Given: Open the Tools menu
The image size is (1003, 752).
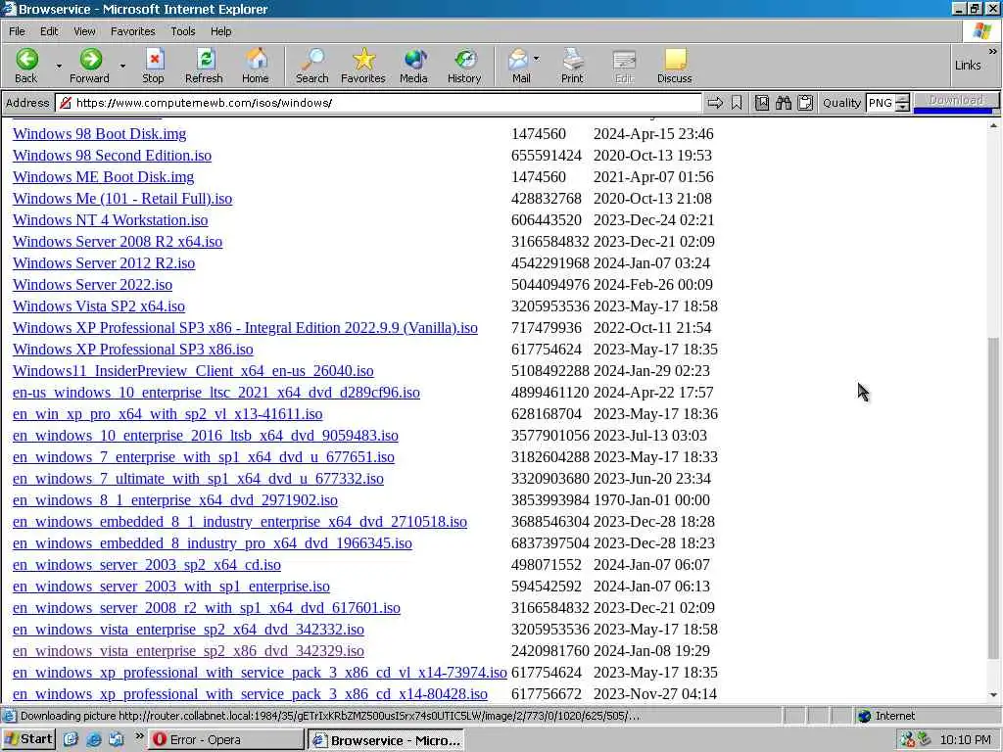Looking at the screenshot, I should 183,31.
